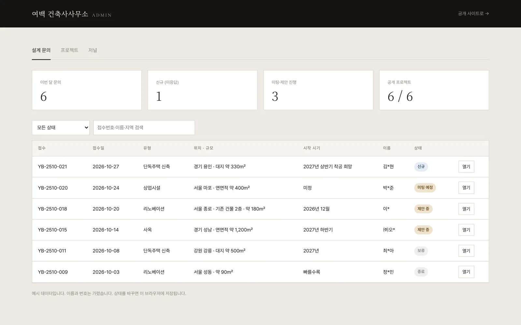The image size is (521, 325).
Task: Click the 이름 column header
Action: (x=387, y=148)
